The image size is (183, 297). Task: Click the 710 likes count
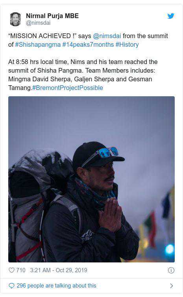point(21,270)
